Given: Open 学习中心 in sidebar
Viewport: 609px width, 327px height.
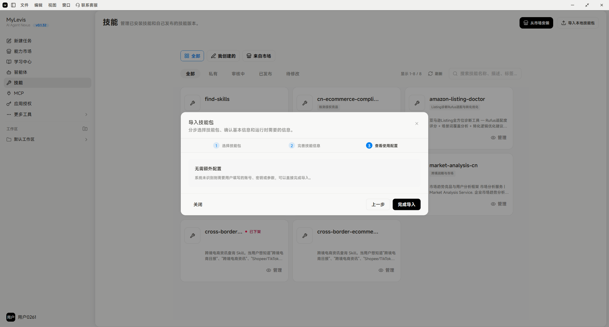Looking at the screenshot, I should [48, 62].
